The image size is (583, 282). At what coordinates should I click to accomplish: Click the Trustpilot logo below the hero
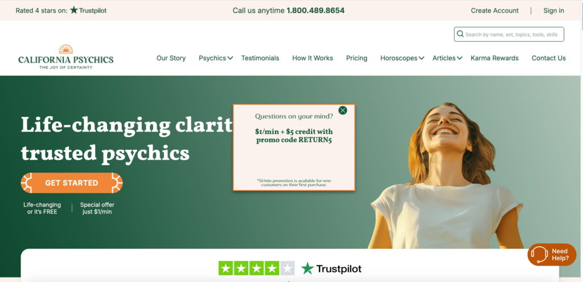(331, 268)
